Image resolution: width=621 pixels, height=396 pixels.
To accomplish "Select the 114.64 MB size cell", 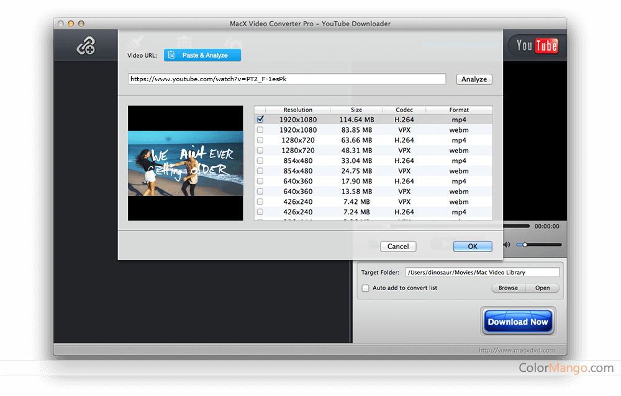I will [356, 120].
